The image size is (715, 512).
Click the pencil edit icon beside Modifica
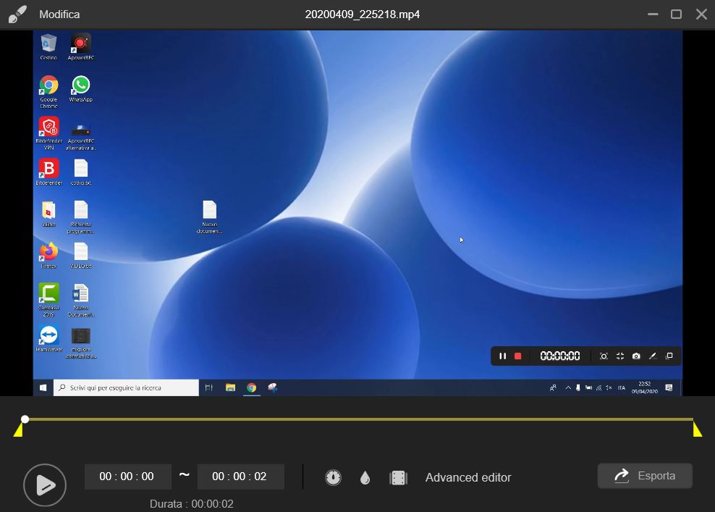point(17,13)
